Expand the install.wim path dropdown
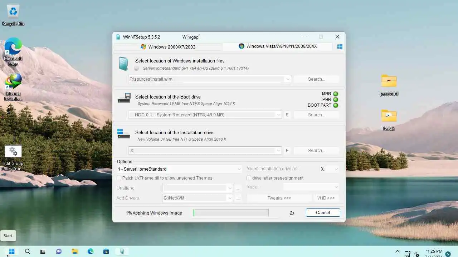Viewport: 458px width, 257px height. (x=288, y=79)
